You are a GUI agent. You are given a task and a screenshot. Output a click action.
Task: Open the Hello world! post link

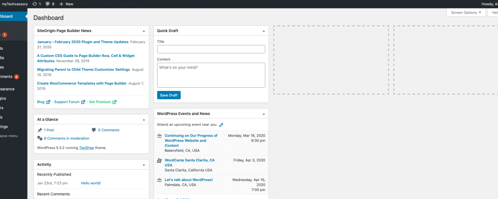click(91, 183)
